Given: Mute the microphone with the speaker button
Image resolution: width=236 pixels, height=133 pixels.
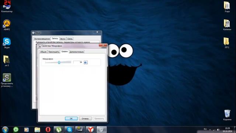Looking at the screenshot, I should [86, 62].
